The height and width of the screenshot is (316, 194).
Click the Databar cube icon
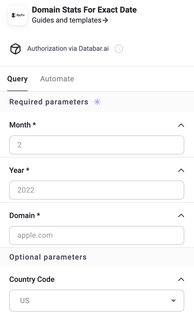(15, 49)
